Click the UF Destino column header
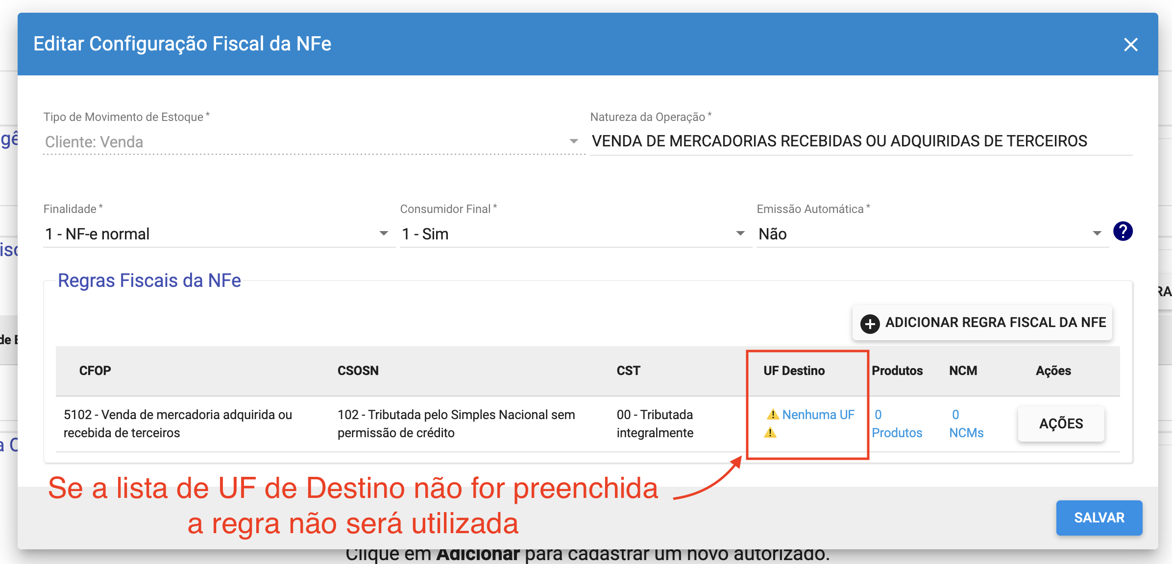1172x564 pixels. [x=794, y=371]
